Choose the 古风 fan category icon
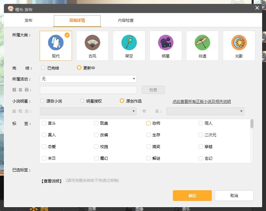Image resolution: width=266 pixels, height=211 pixels. (x=92, y=43)
